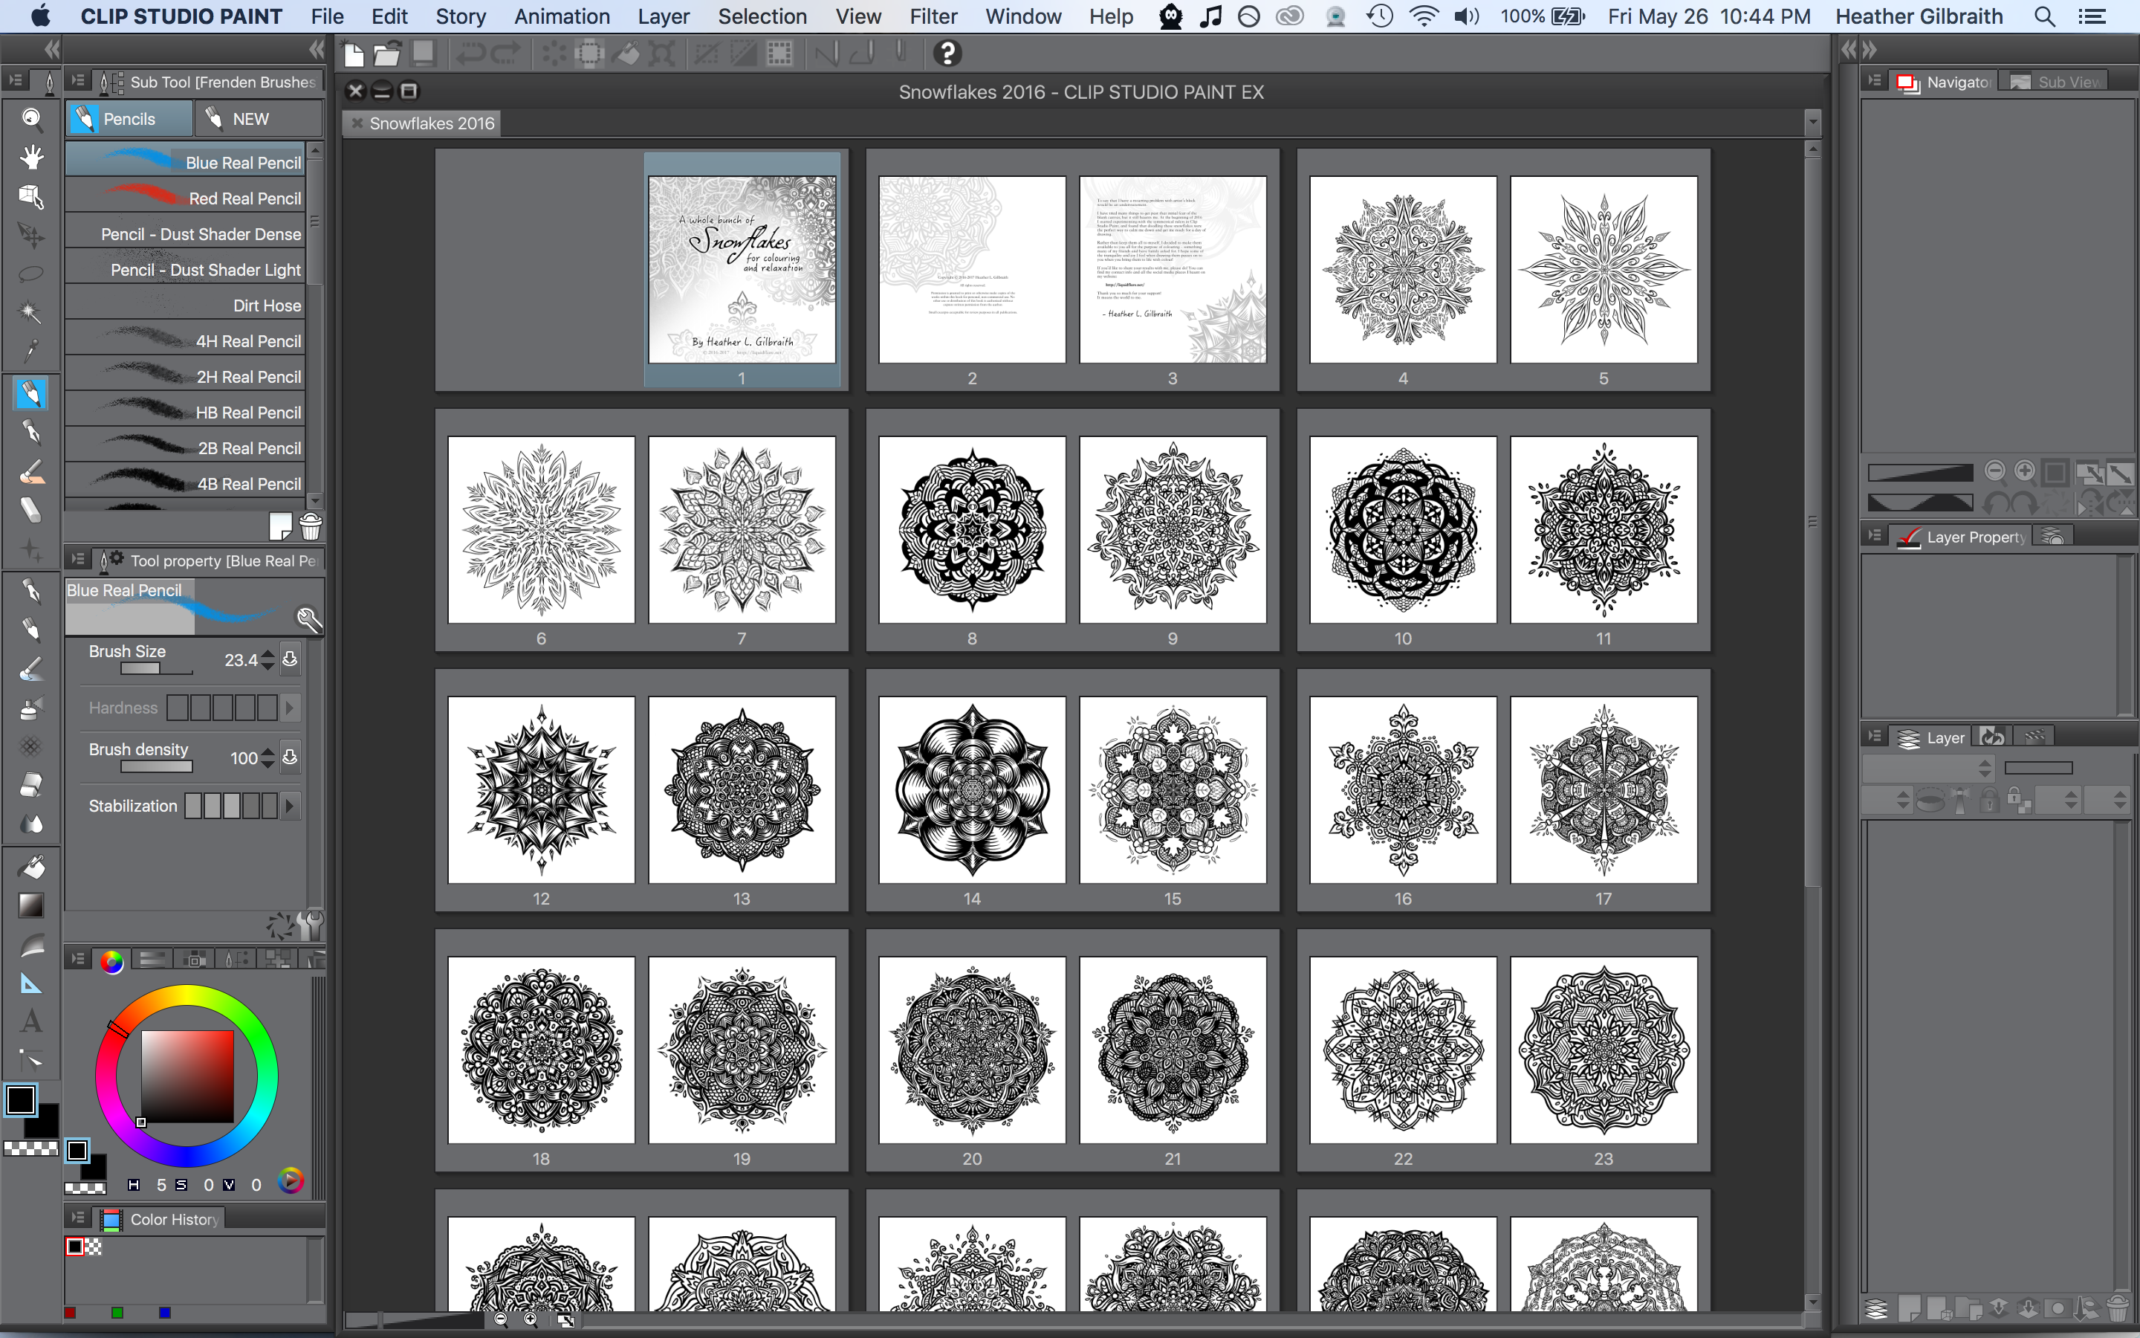Open Tool property panel menu
The height and width of the screenshot is (1338, 2140).
point(78,559)
